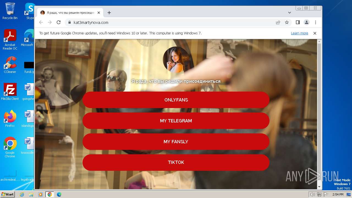This screenshot has width=352, height=198.
Task: Click the volume speaker tray icon
Action: pyautogui.click(x=313, y=194)
